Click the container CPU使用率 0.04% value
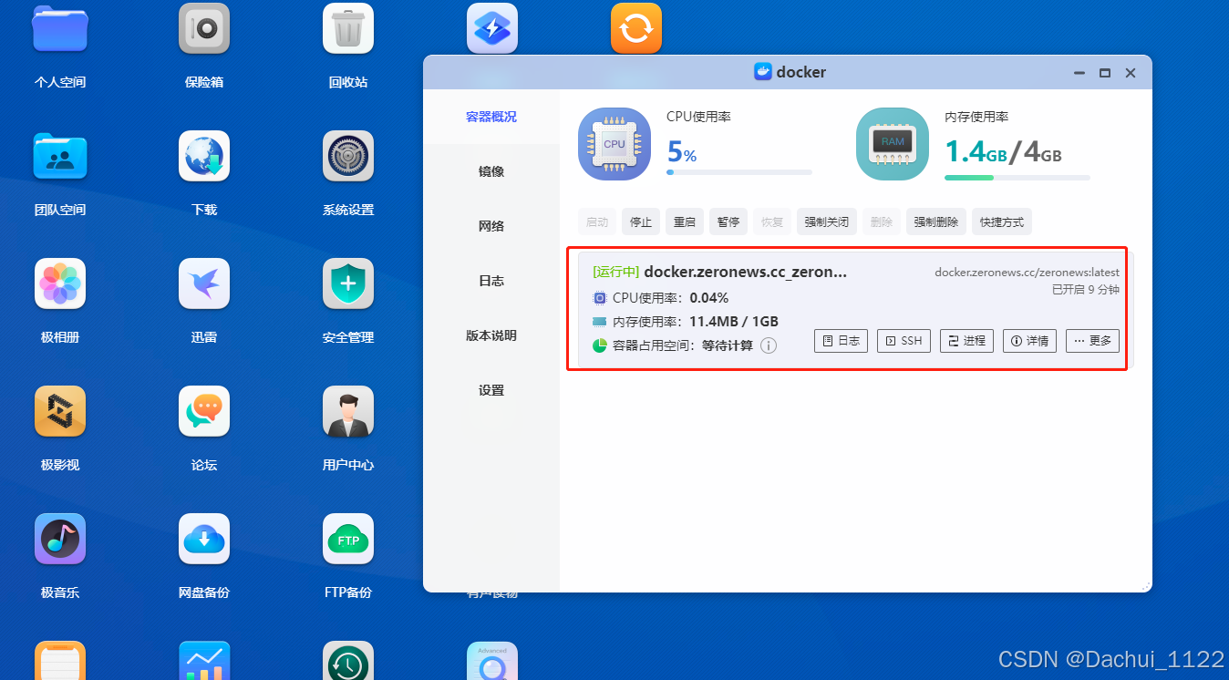 click(708, 297)
